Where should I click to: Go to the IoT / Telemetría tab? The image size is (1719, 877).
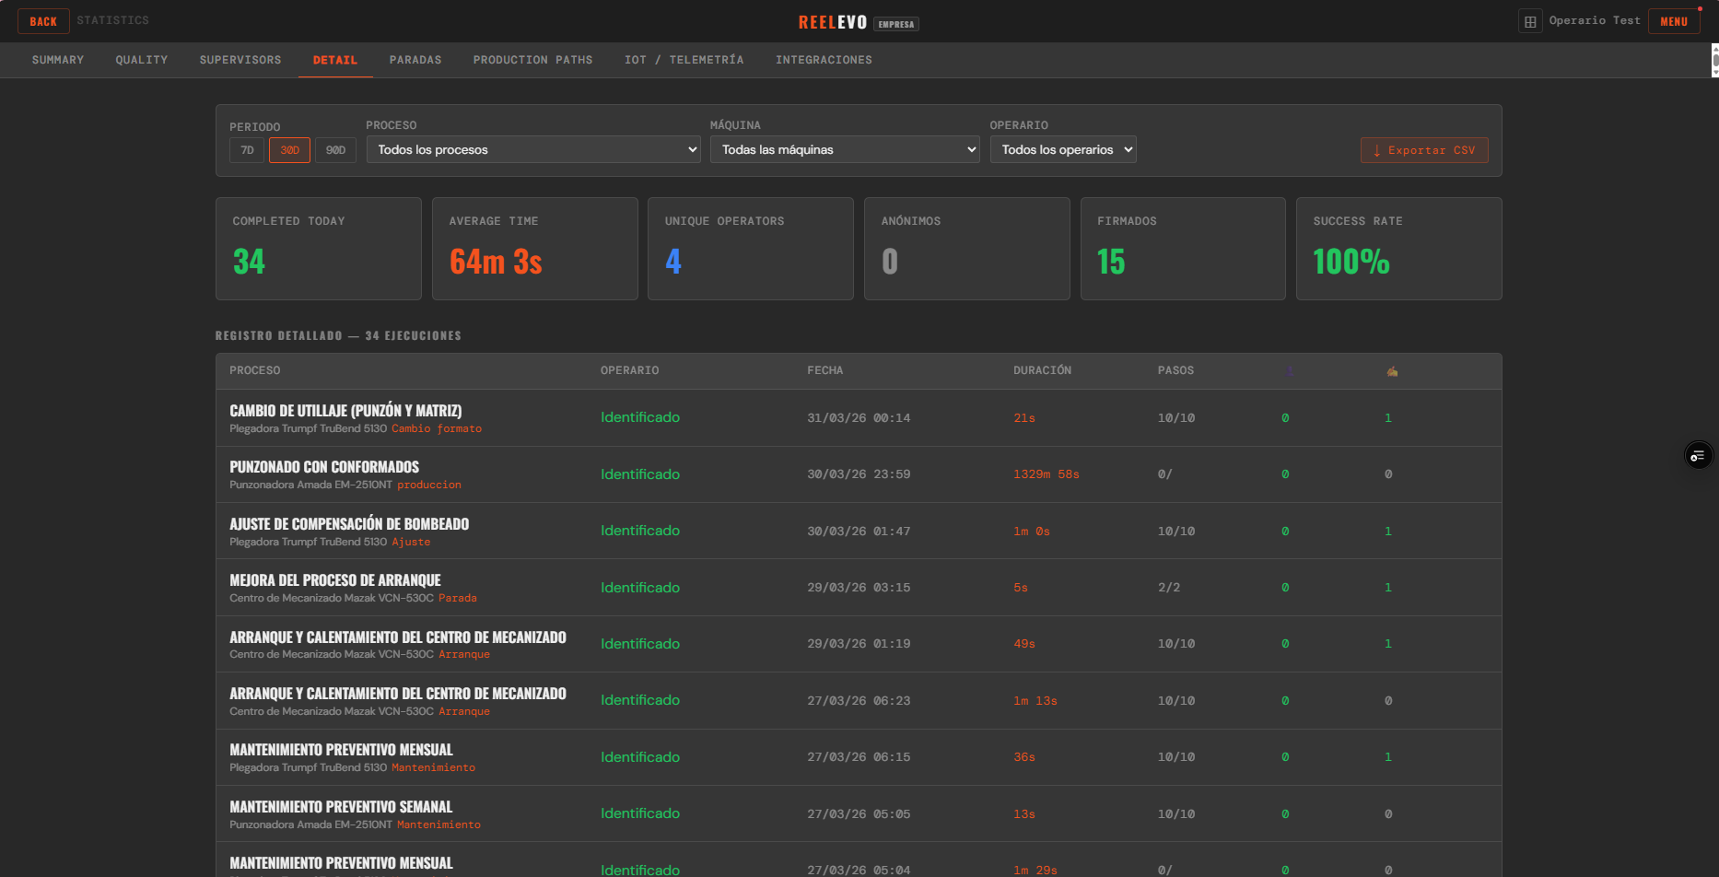(684, 60)
